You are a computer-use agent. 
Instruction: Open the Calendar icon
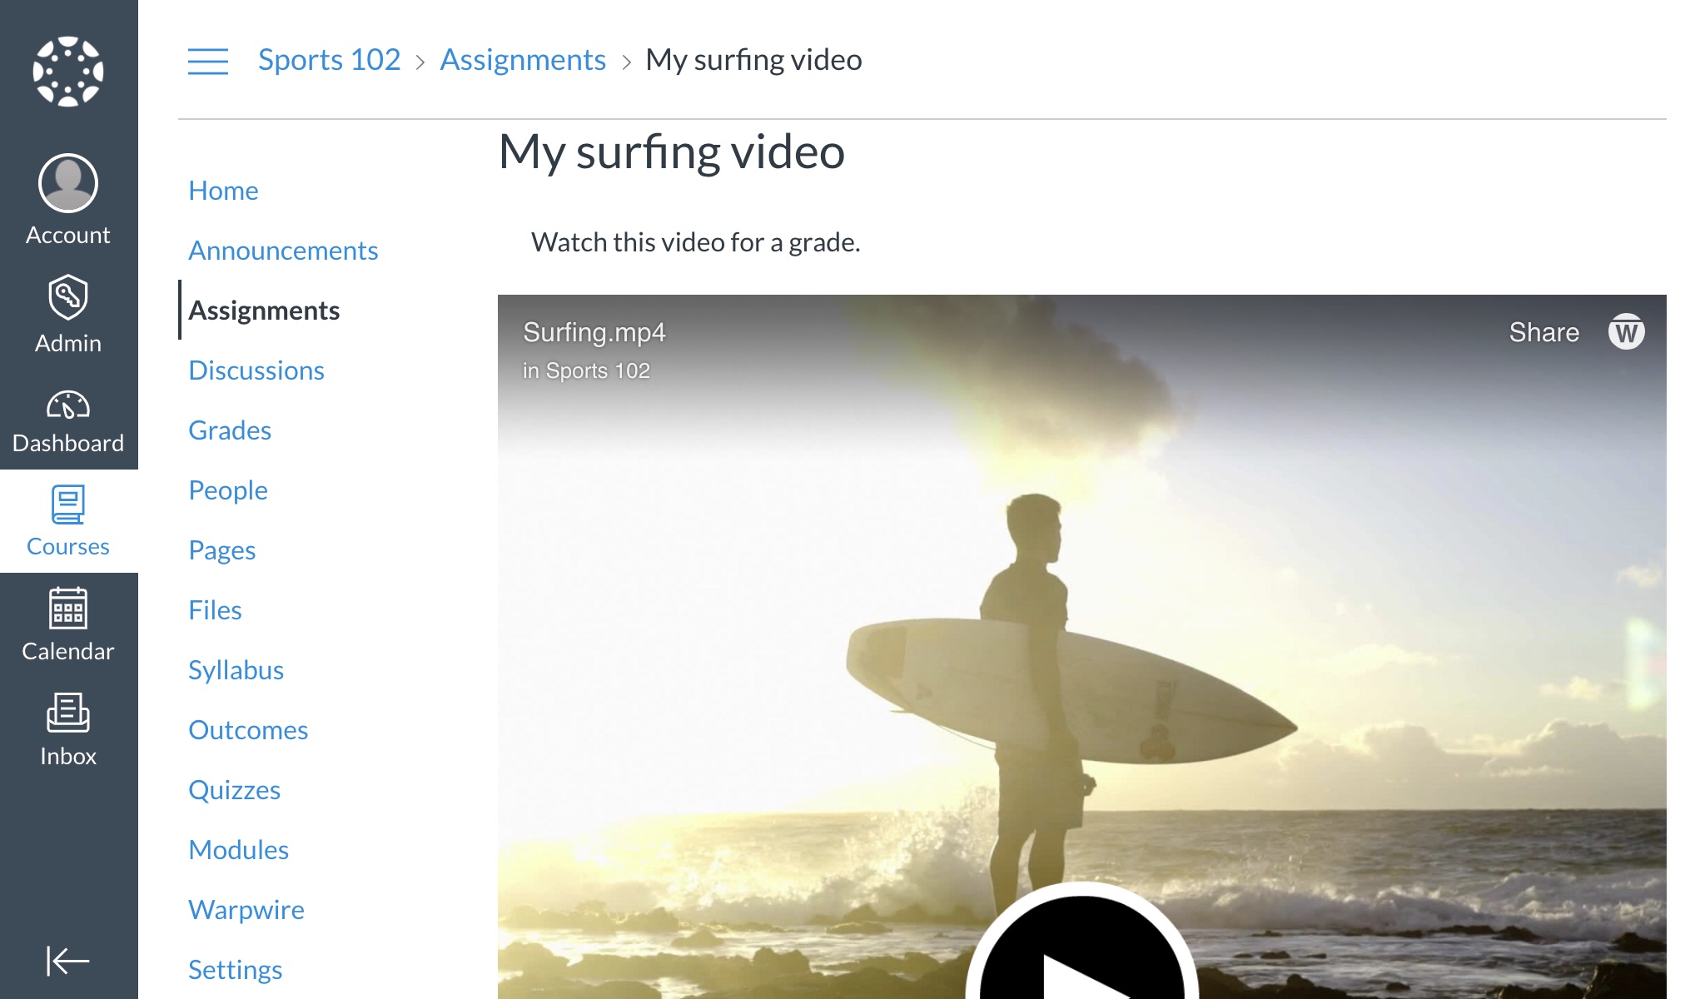(x=68, y=609)
